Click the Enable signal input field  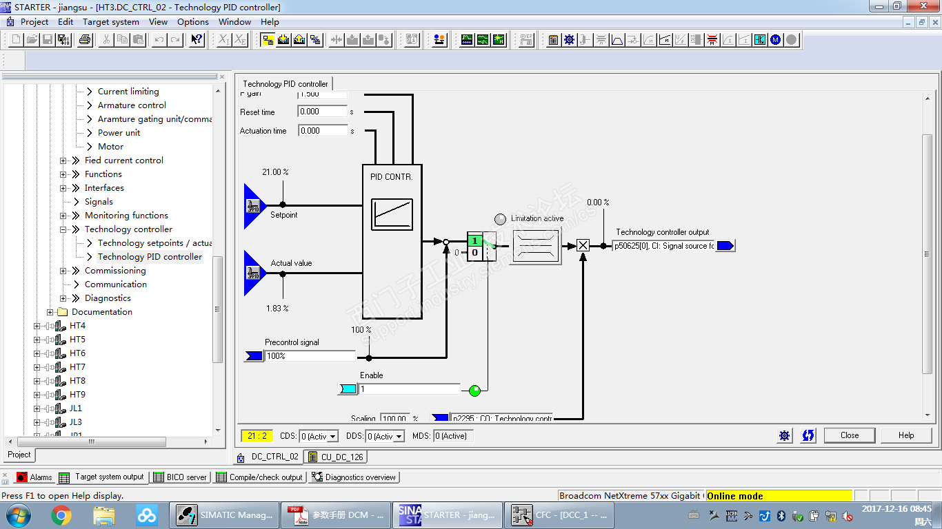point(410,389)
